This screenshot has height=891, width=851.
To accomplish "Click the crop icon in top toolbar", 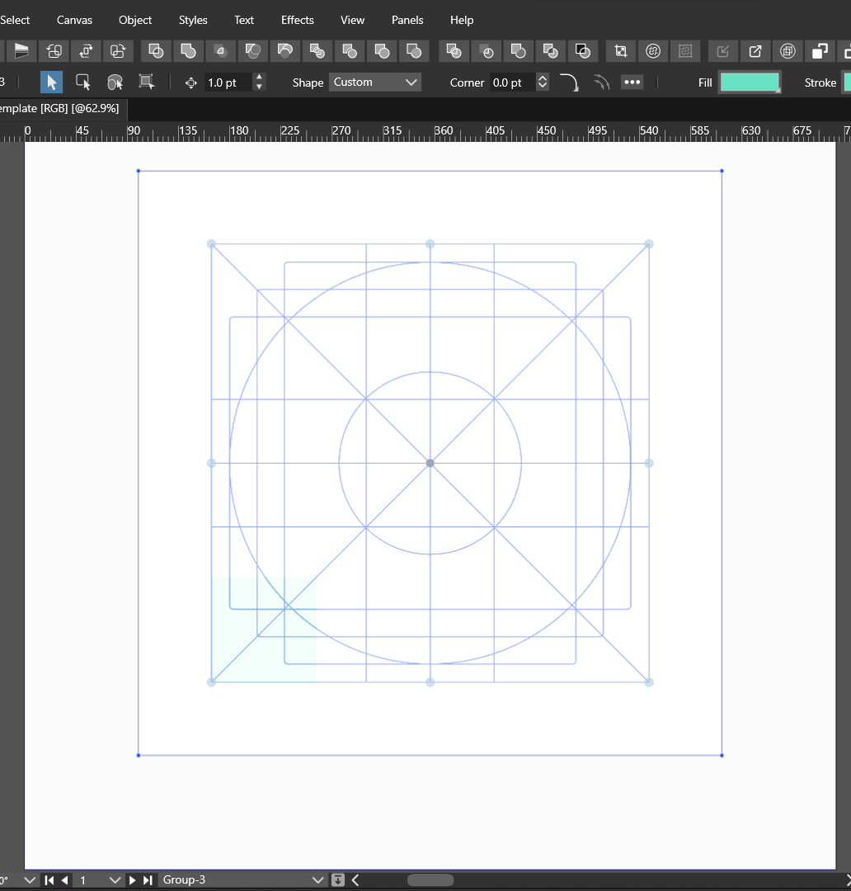I will click(x=620, y=51).
